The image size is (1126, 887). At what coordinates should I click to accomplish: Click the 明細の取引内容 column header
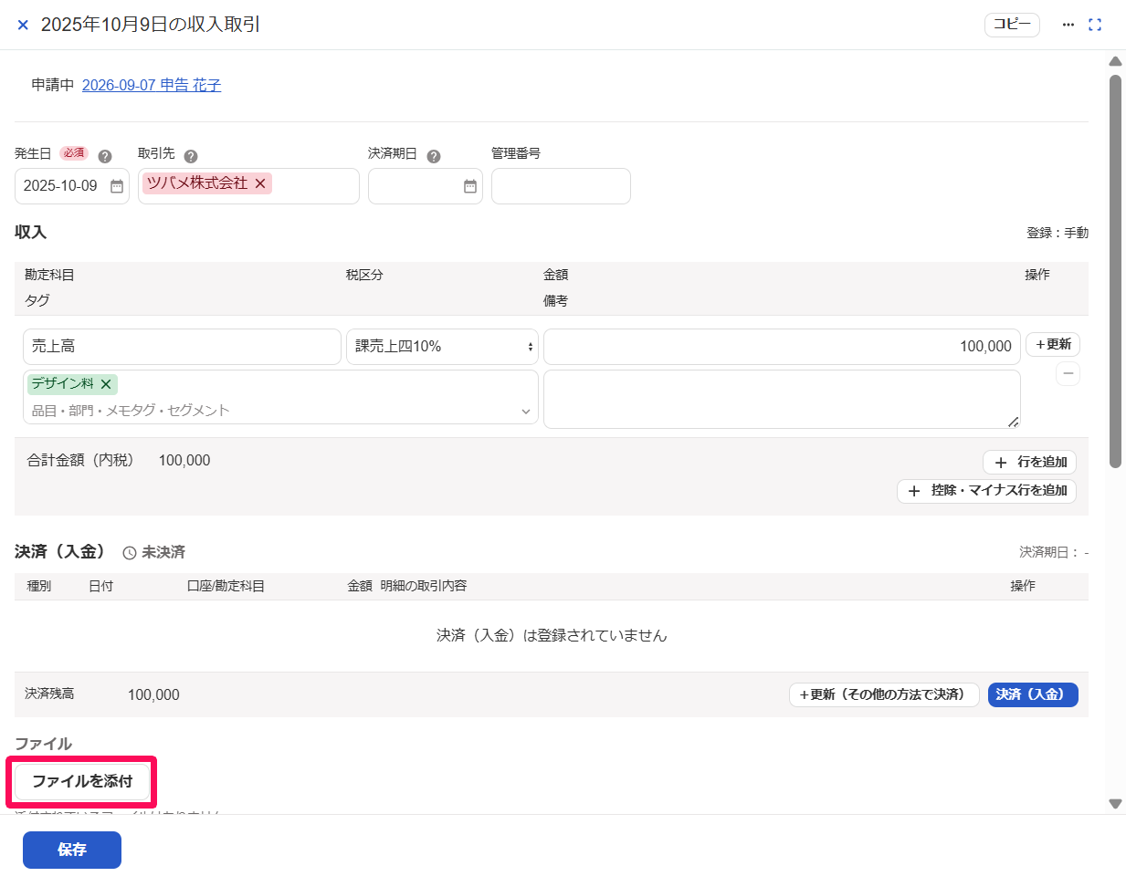click(424, 586)
